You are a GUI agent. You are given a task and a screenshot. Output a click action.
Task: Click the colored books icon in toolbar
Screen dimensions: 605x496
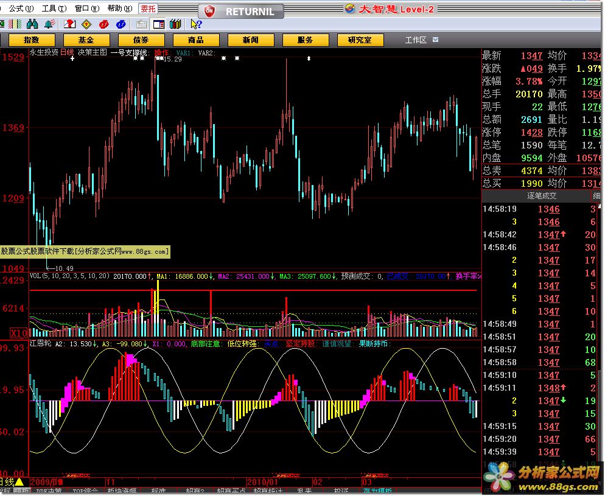click(176, 24)
